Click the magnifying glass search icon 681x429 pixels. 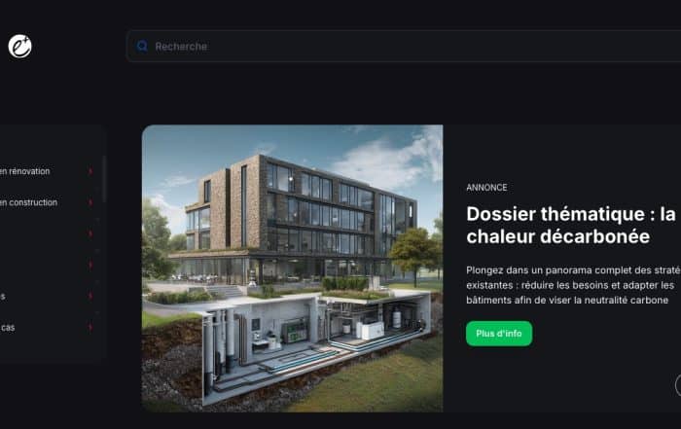[x=142, y=46]
